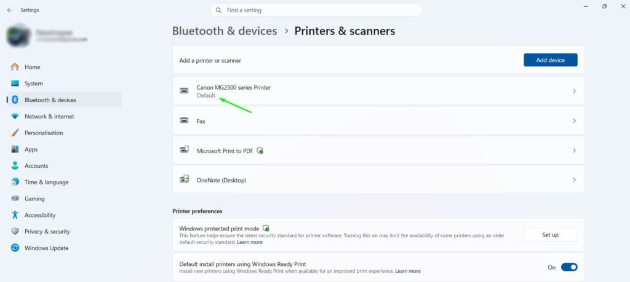Click the Canon MG2500 printer icon
Screen dimensions: 630x282
184,91
